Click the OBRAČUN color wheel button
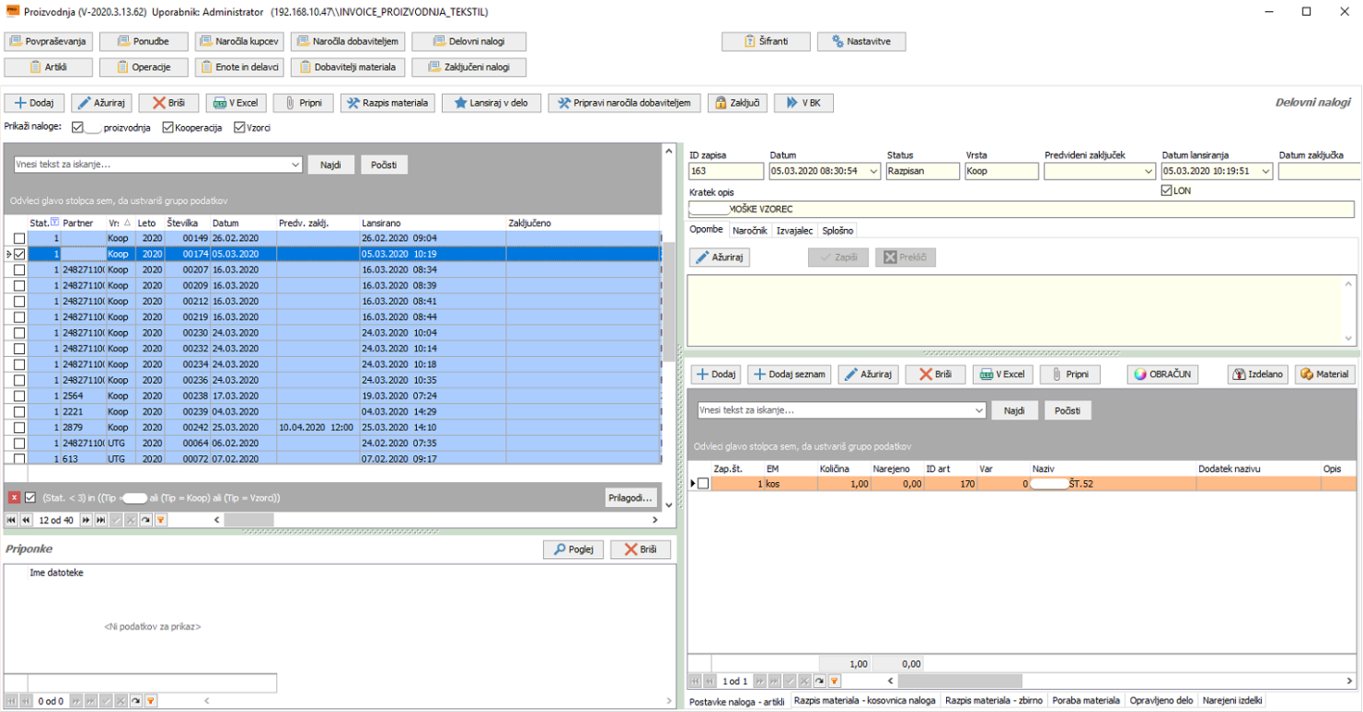Screen dimensions: 1363x712 click(1163, 374)
